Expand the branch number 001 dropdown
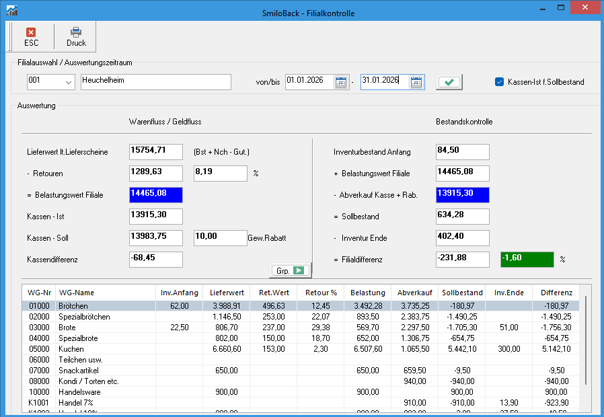Viewport: 604px width, 417px height. 69,82
